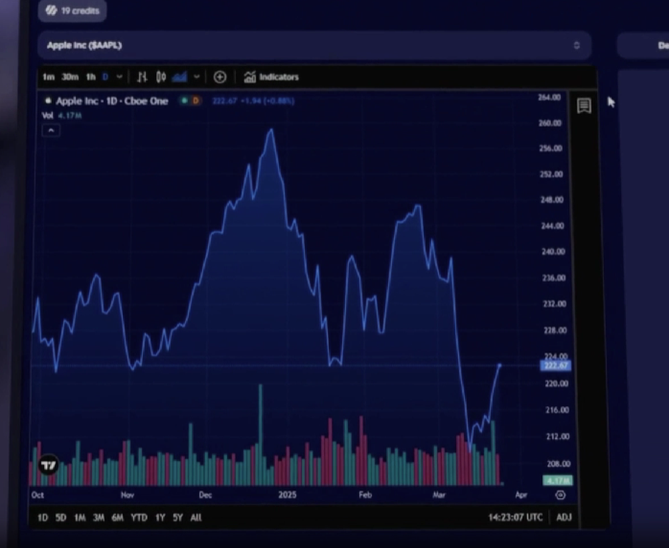Toggle ADJ adjusted data button
Viewport: 669px width, 548px height.
[564, 517]
